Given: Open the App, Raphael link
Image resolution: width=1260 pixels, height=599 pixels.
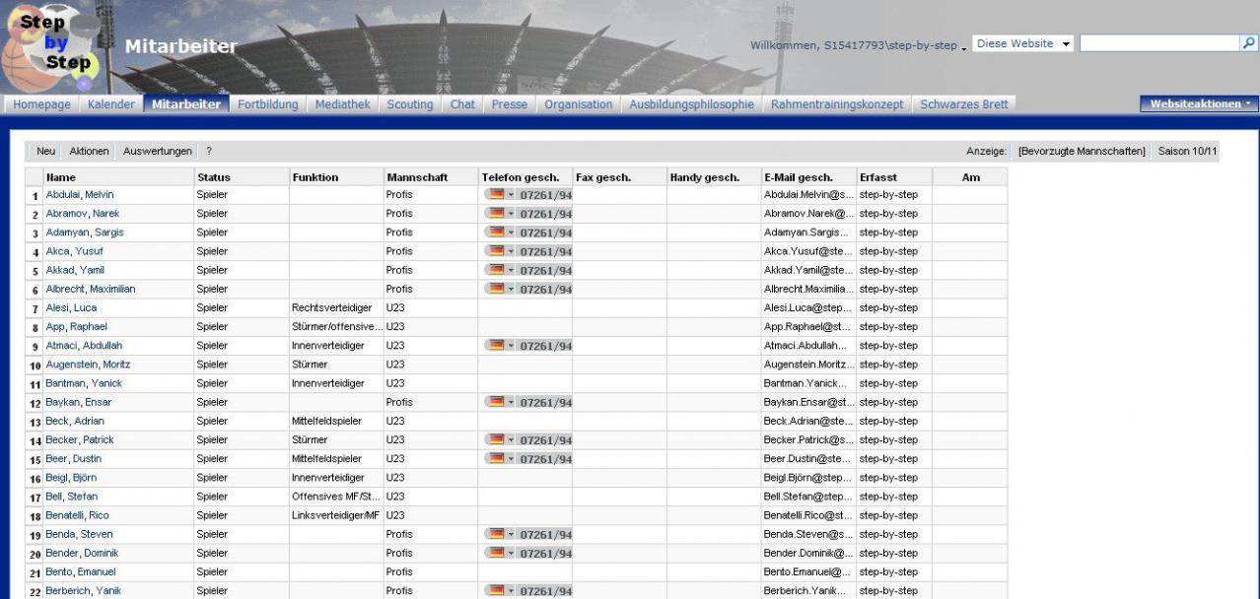Looking at the screenshot, I should pos(76,327).
